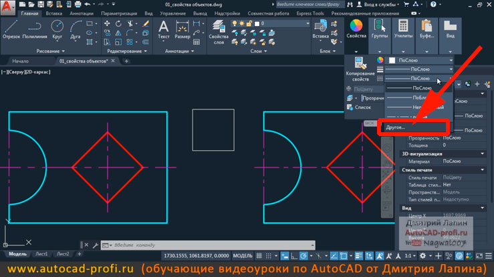Viewport: 494px width, 277px height.
Task: Expand the Блок panel
Action: pos(328,51)
